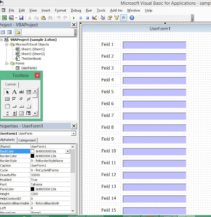Select the OptionButton control in Toolbox
Viewport: 211px width, 217px height.
click(21, 99)
